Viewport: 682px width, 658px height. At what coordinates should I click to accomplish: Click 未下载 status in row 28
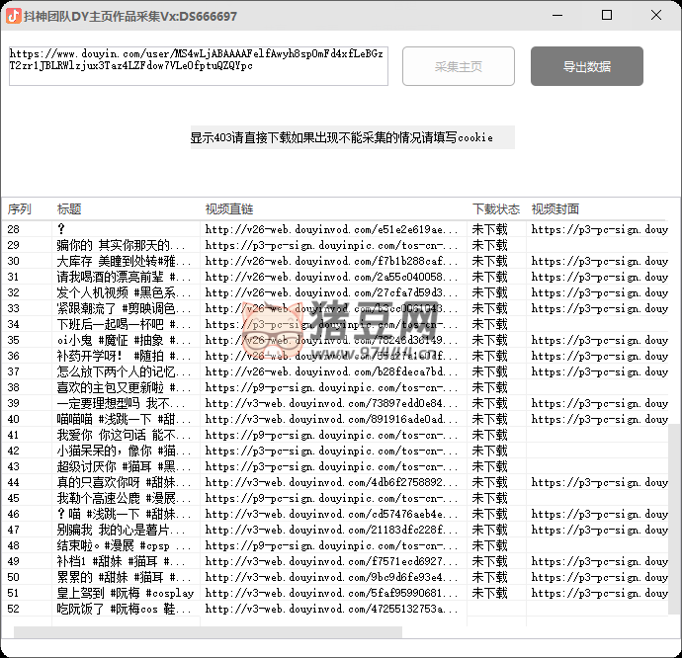point(489,229)
